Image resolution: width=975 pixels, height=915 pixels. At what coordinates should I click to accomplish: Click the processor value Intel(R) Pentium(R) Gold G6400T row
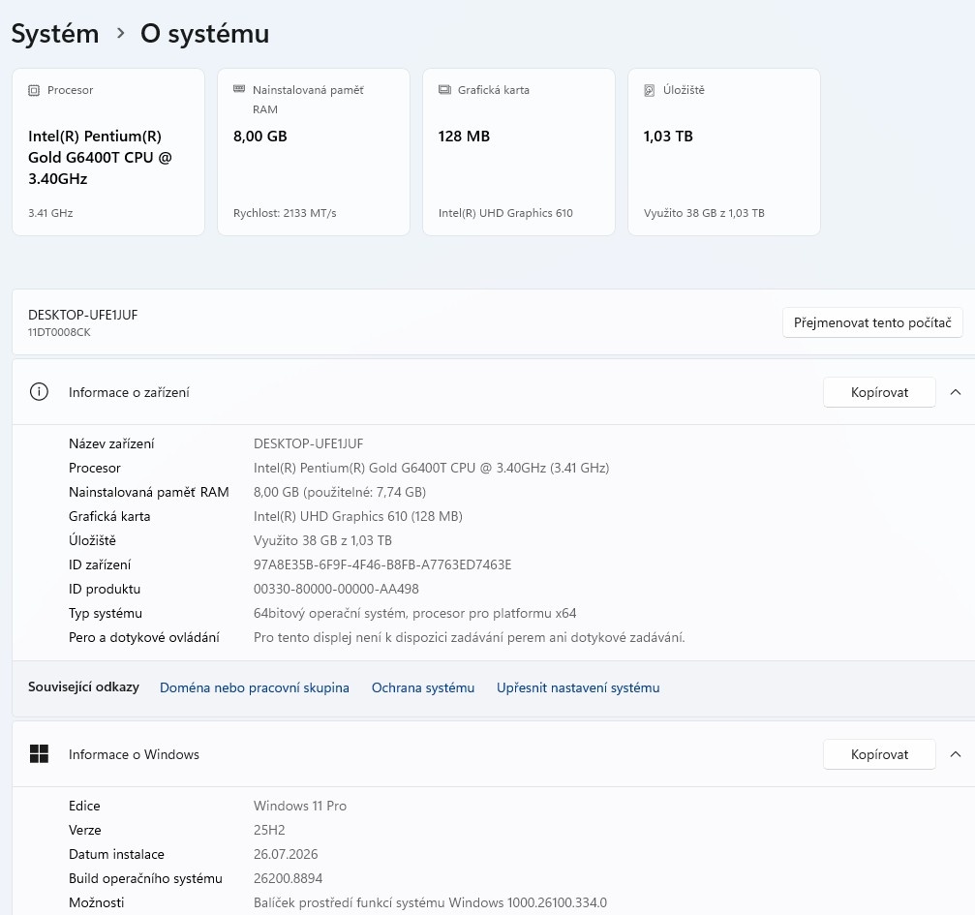[x=431, y=468]
